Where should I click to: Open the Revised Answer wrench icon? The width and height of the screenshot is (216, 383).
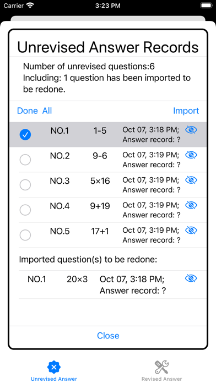pos(161,367)
